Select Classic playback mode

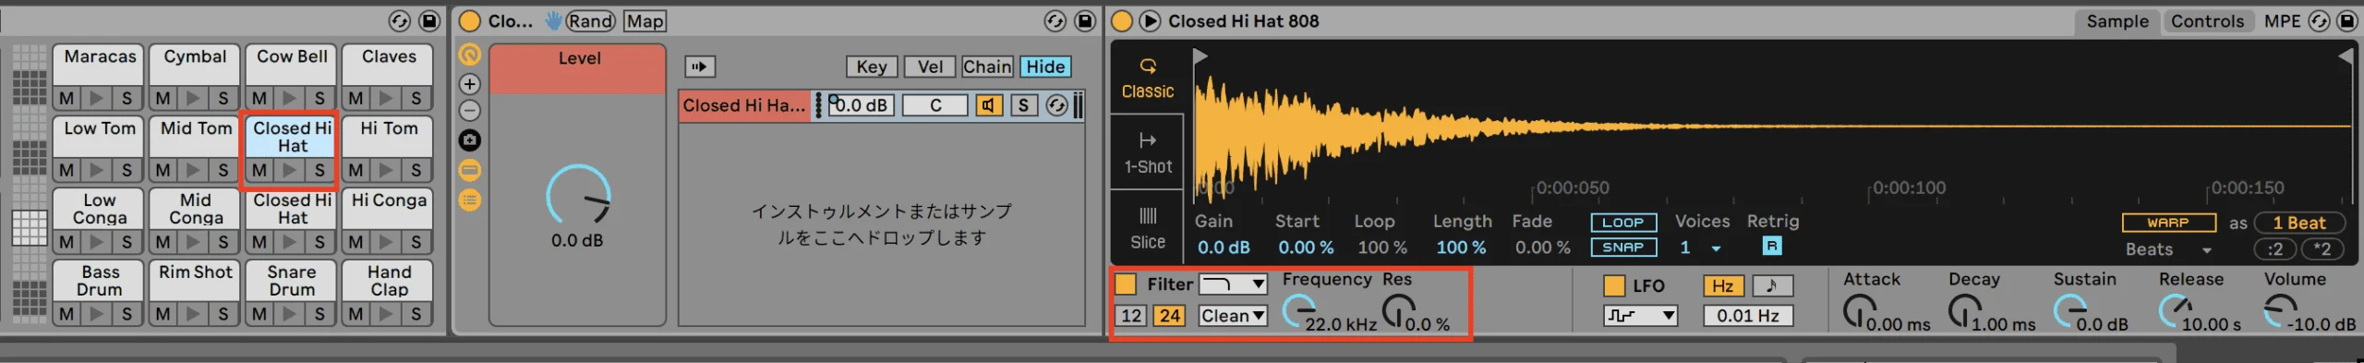click(x=1147, y=78)
